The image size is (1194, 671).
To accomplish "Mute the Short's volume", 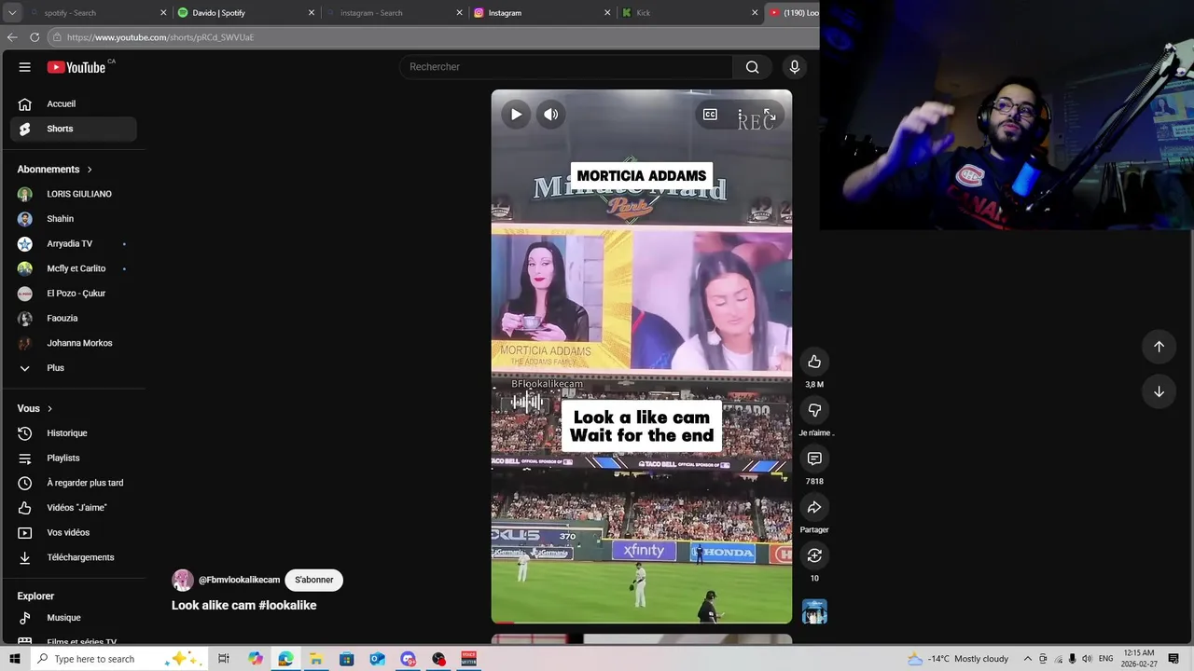I will [x=551, y=115].
